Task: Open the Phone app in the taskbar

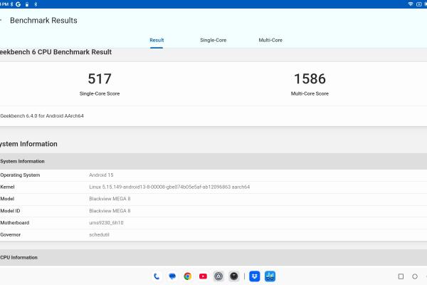Action: pos(157,276)
